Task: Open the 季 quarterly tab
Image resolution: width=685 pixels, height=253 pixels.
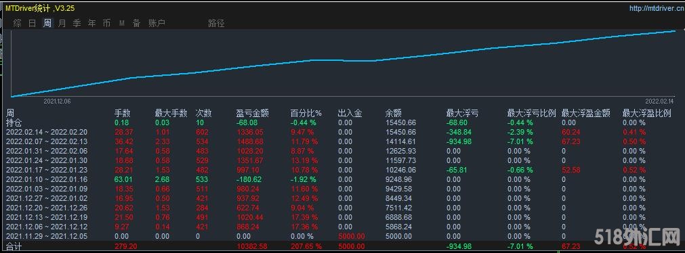Action: tap(77, 23)
